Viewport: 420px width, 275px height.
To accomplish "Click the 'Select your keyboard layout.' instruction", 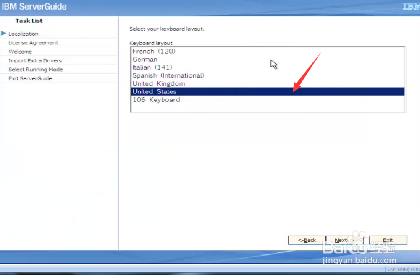I will 167,29.
